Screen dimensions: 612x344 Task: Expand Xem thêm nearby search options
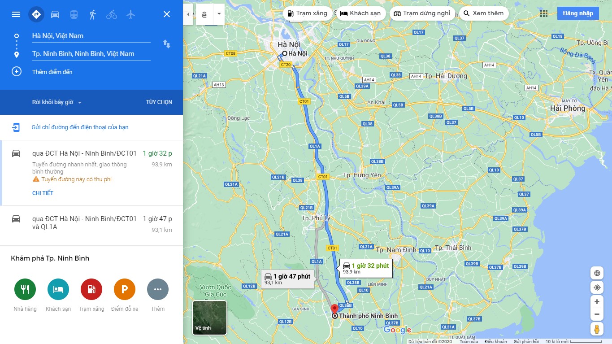pyautogui.click(x=483, y=13)
